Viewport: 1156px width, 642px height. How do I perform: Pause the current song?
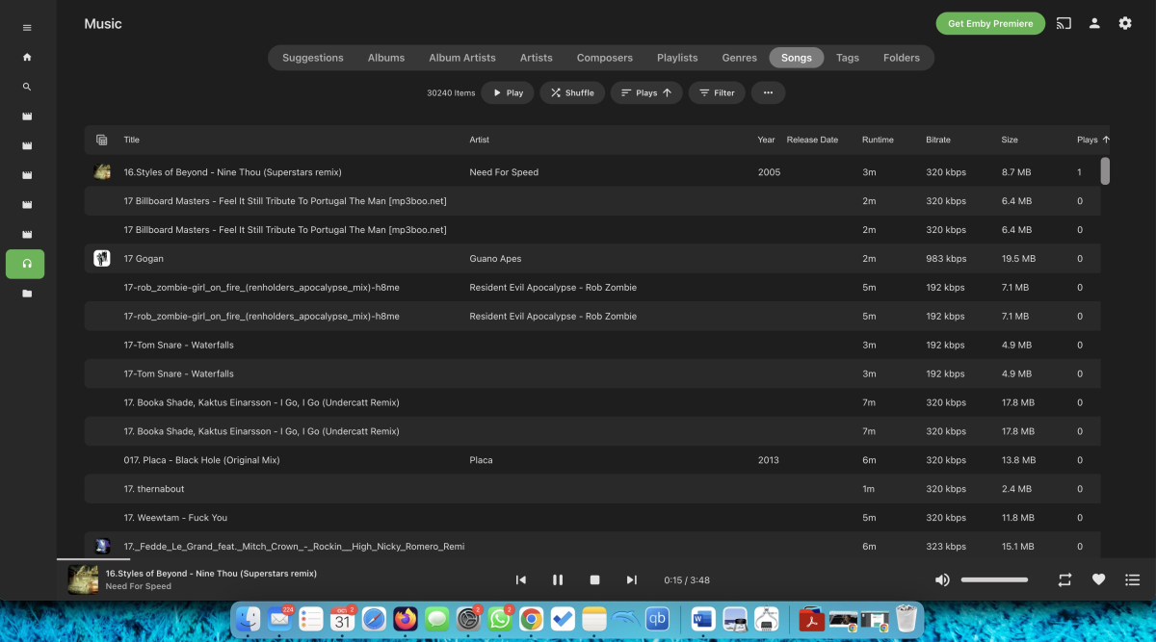(558, 579)
